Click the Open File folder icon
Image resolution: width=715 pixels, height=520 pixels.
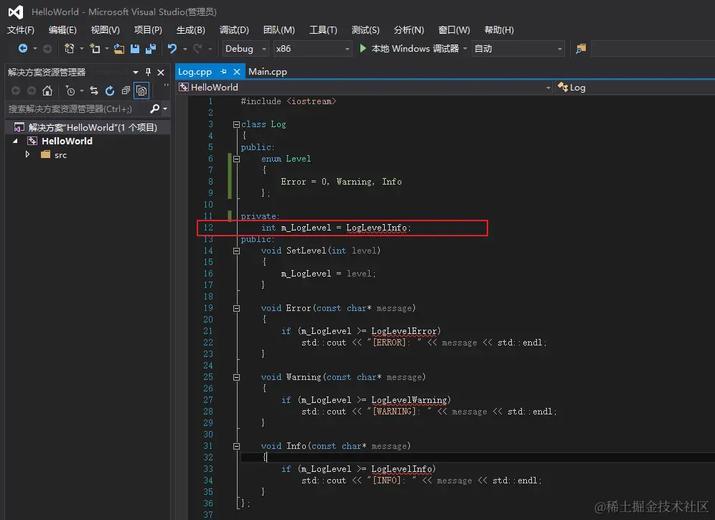pyautogui.click(x=119, y=49)
